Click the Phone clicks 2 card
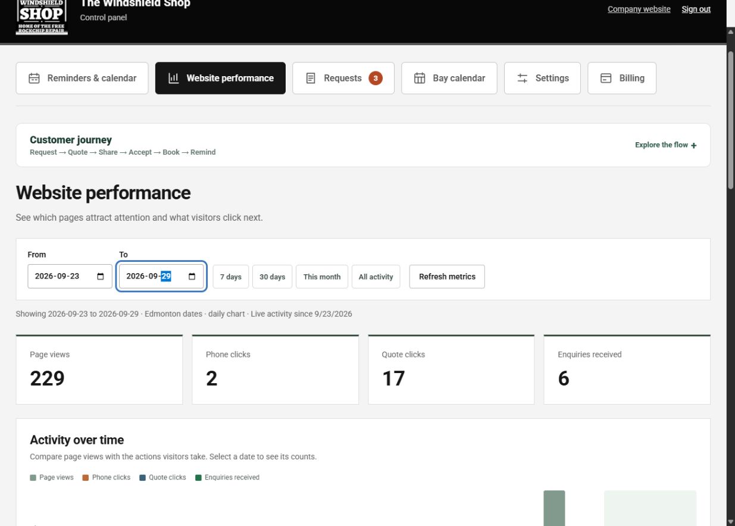This screenshot has height=526, width=735. [x=276, y=370]
